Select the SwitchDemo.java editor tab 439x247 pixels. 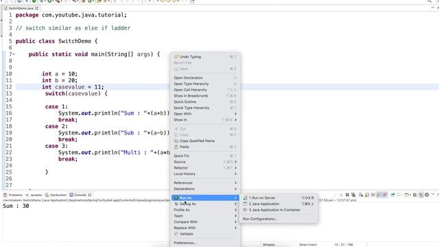pos(21,8)
